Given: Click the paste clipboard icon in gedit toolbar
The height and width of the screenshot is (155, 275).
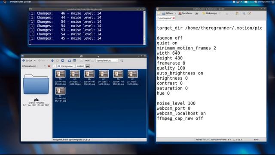Looking at the screenshot, I should pos(237,13).
